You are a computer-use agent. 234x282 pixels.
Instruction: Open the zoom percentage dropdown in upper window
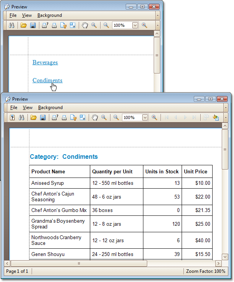[x=135, y=25]
